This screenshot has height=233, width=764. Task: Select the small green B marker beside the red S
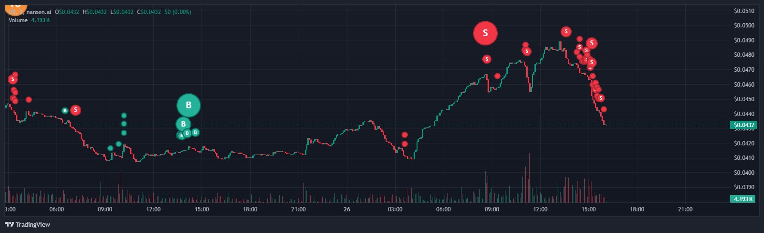pos(65,111)
